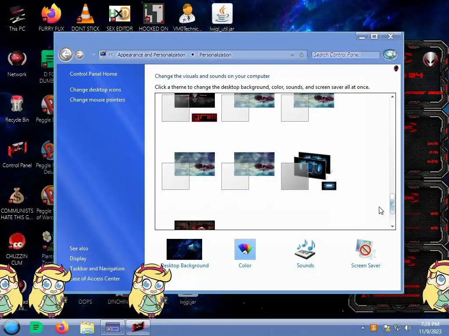This screenshot has width=449, height=336.
Task: Select the grim theme thumbnail
Action: click(x=189, y=108)
